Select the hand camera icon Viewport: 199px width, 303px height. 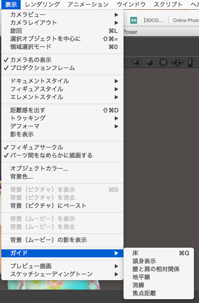(190, 62)
